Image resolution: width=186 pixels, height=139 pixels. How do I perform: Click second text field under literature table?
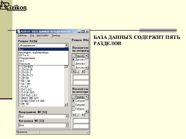tap(81, 82)
